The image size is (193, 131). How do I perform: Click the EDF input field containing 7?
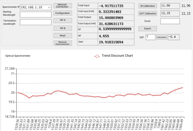[151, 37]
